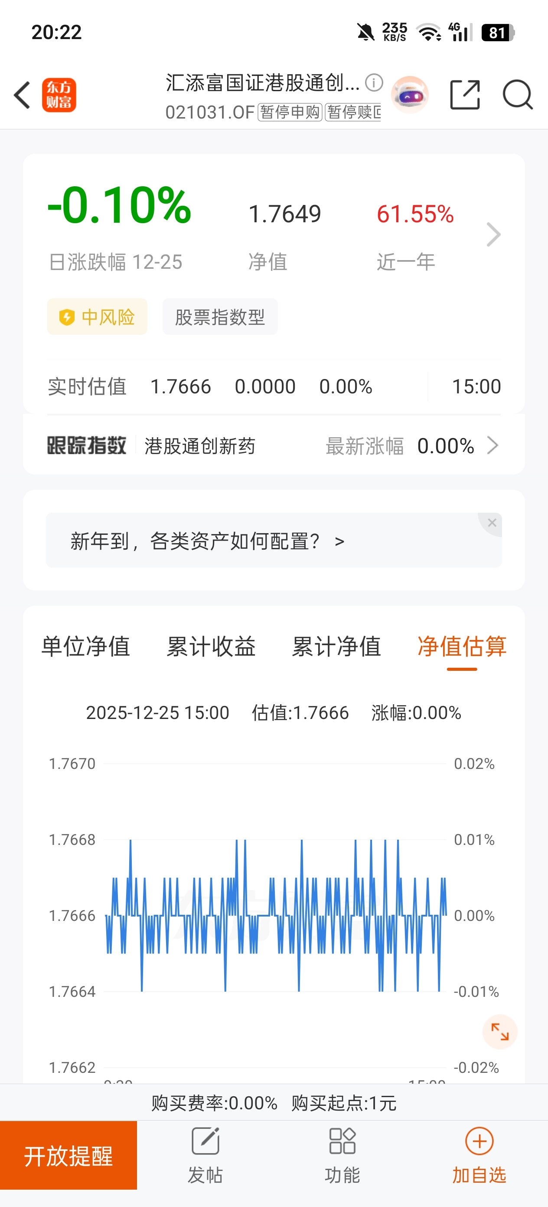Tap the share icon in header
Image resolution: width=548 pixels, height=1207 pixels.
465,95
